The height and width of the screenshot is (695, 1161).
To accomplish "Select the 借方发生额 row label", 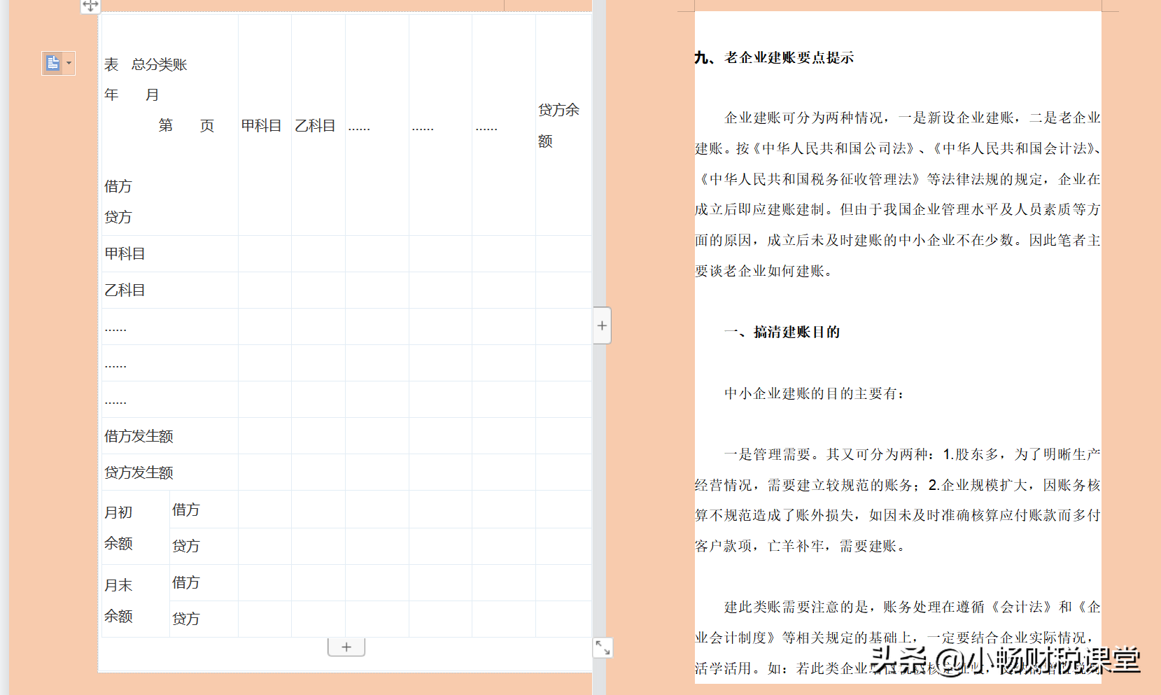I will pos(138,435).
